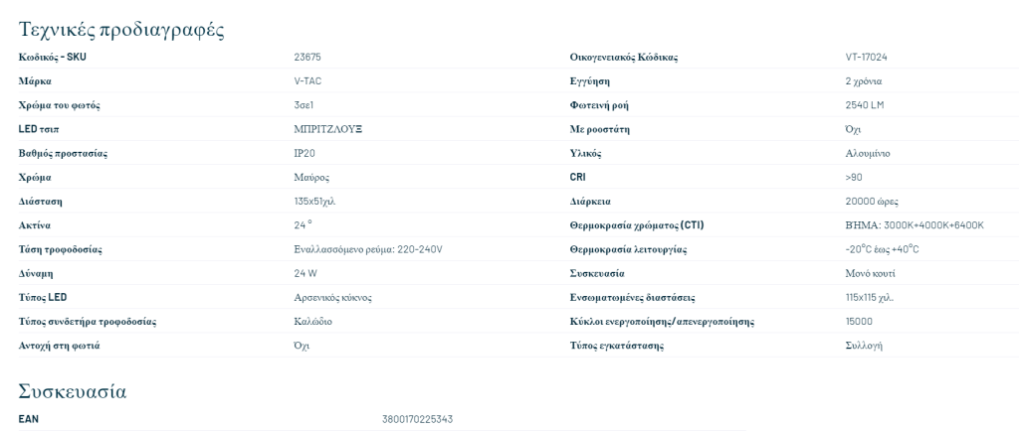Click the Αλουμίνιο material value
This screenshot has height=432, width=1019.
(868, 154)
